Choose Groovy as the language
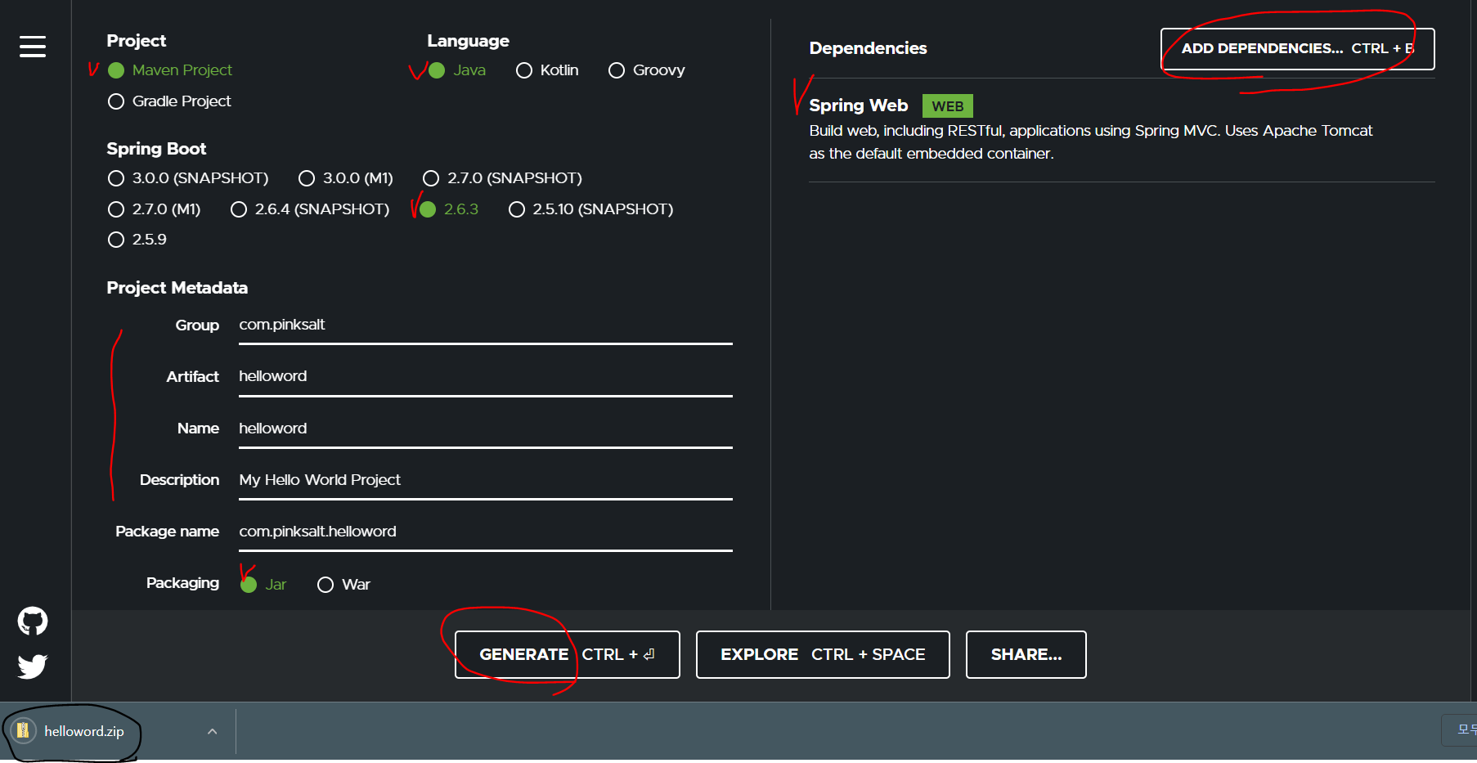1477x763 pixels. 617,70
